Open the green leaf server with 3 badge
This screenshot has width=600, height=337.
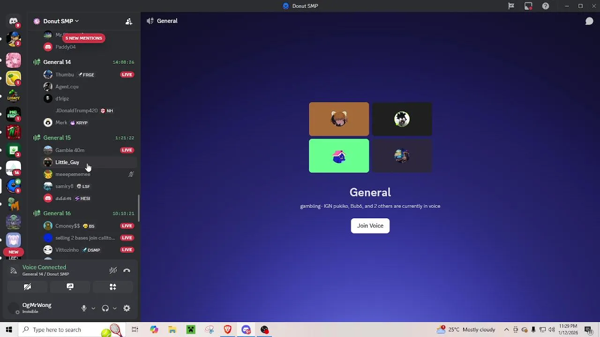click(x=13, y=150)
